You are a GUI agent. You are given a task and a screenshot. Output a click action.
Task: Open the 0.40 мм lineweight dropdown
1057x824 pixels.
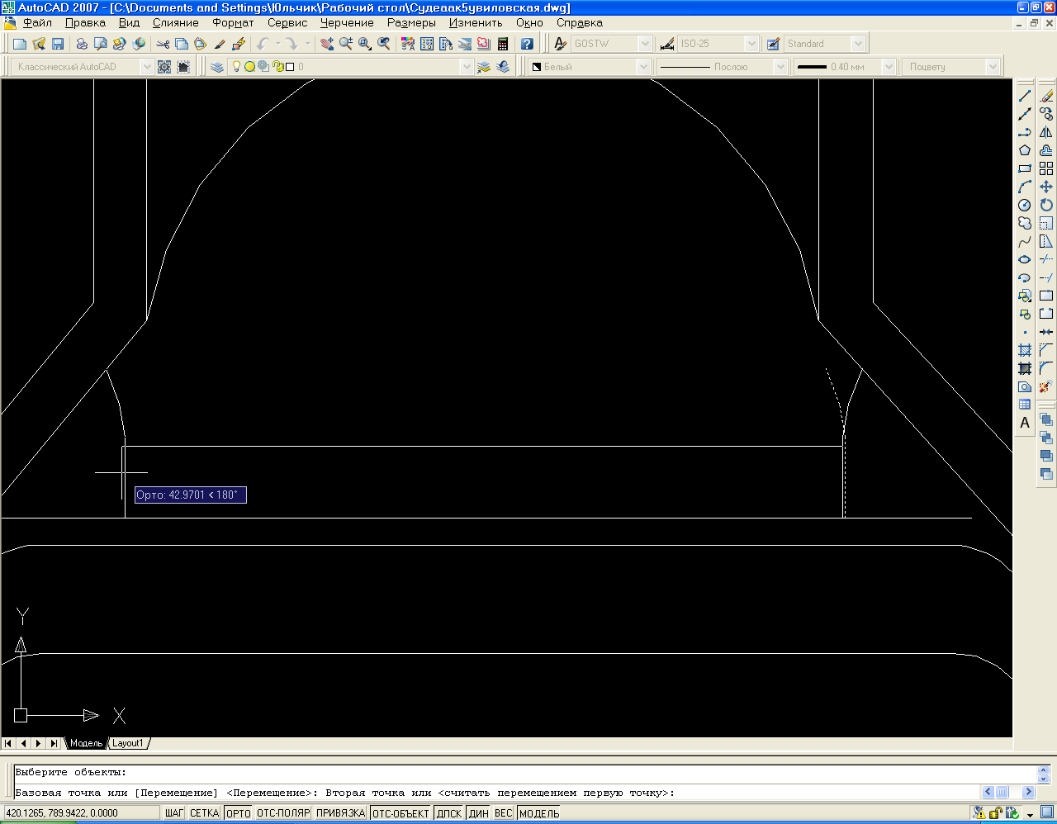coord(889,67)
